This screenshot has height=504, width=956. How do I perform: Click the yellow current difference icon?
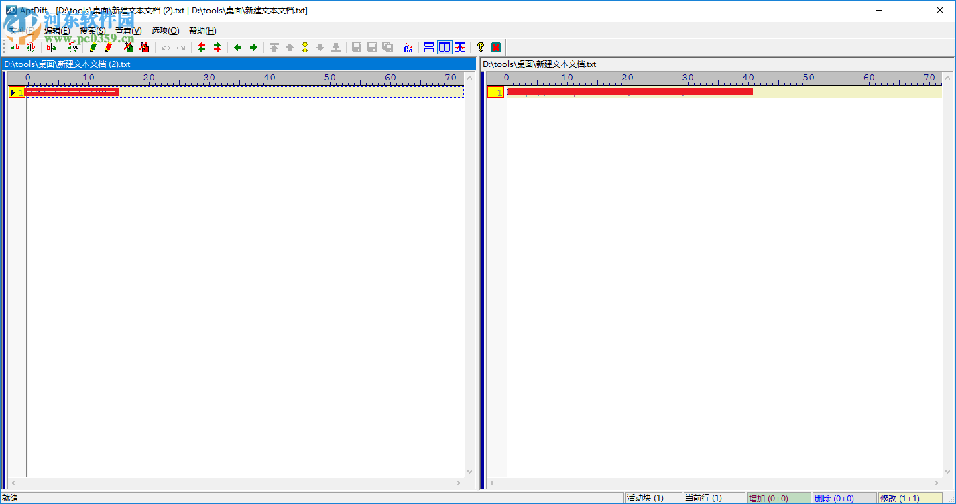305,47
